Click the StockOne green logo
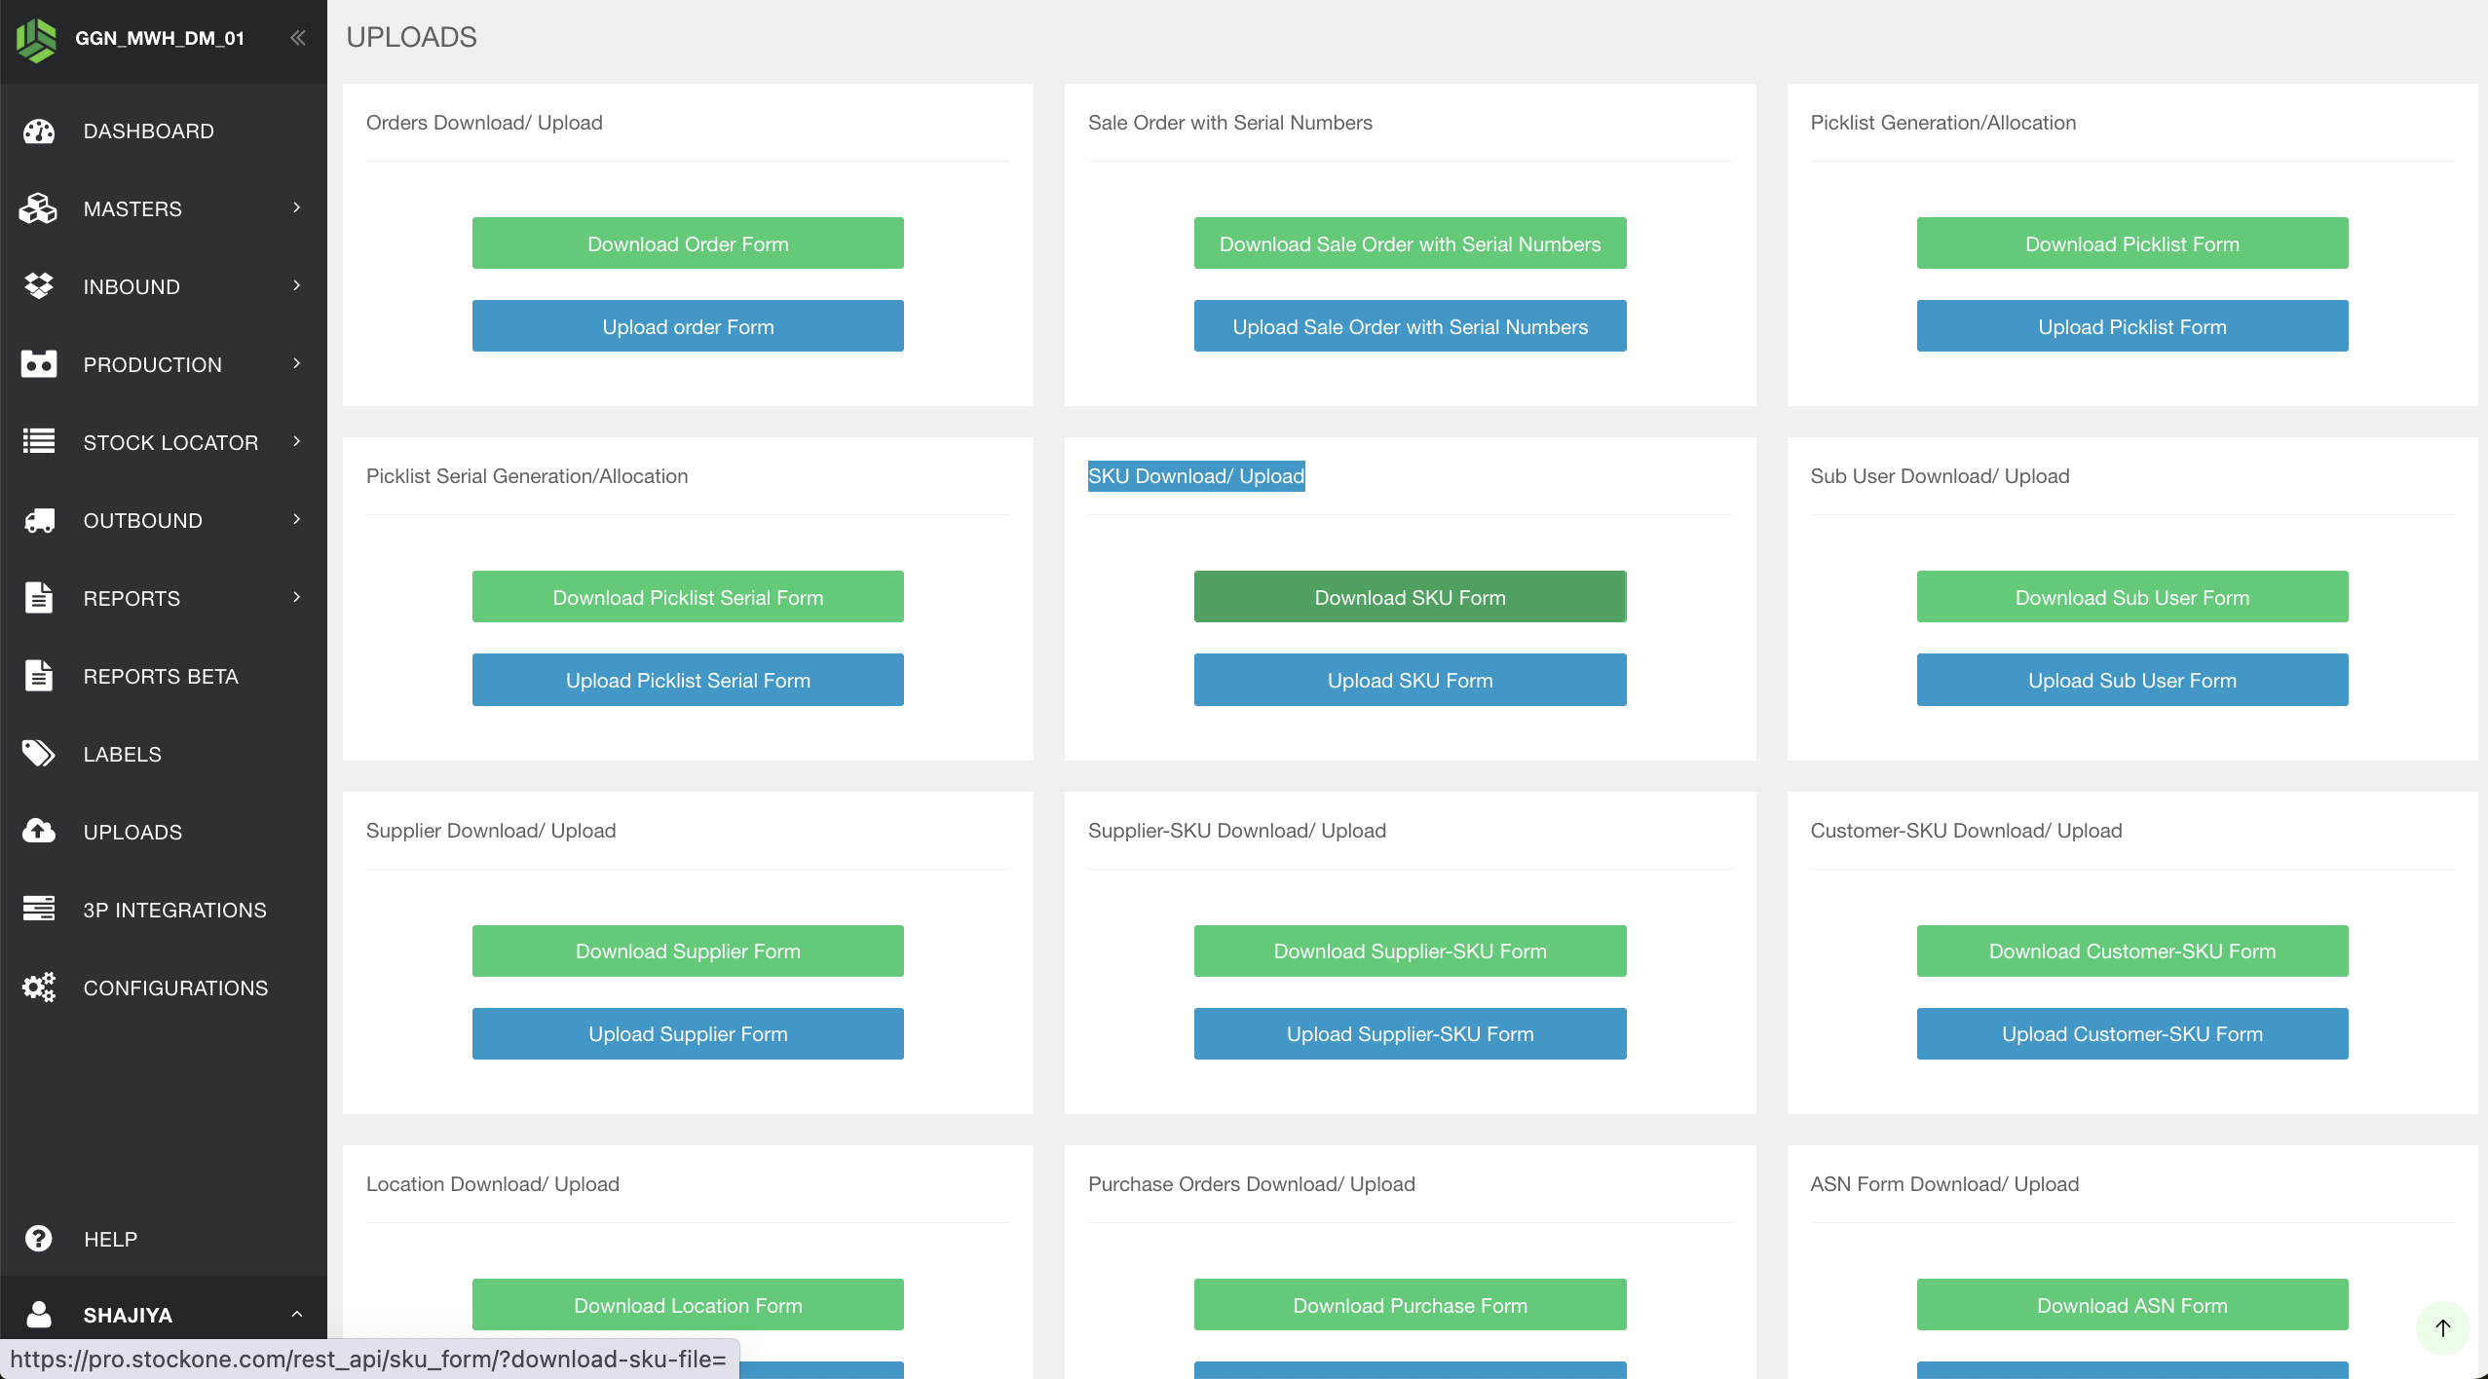This screenshot has width=2488, height=1379. [36, 39]
